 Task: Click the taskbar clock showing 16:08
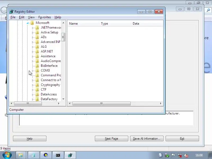(199, 155)
